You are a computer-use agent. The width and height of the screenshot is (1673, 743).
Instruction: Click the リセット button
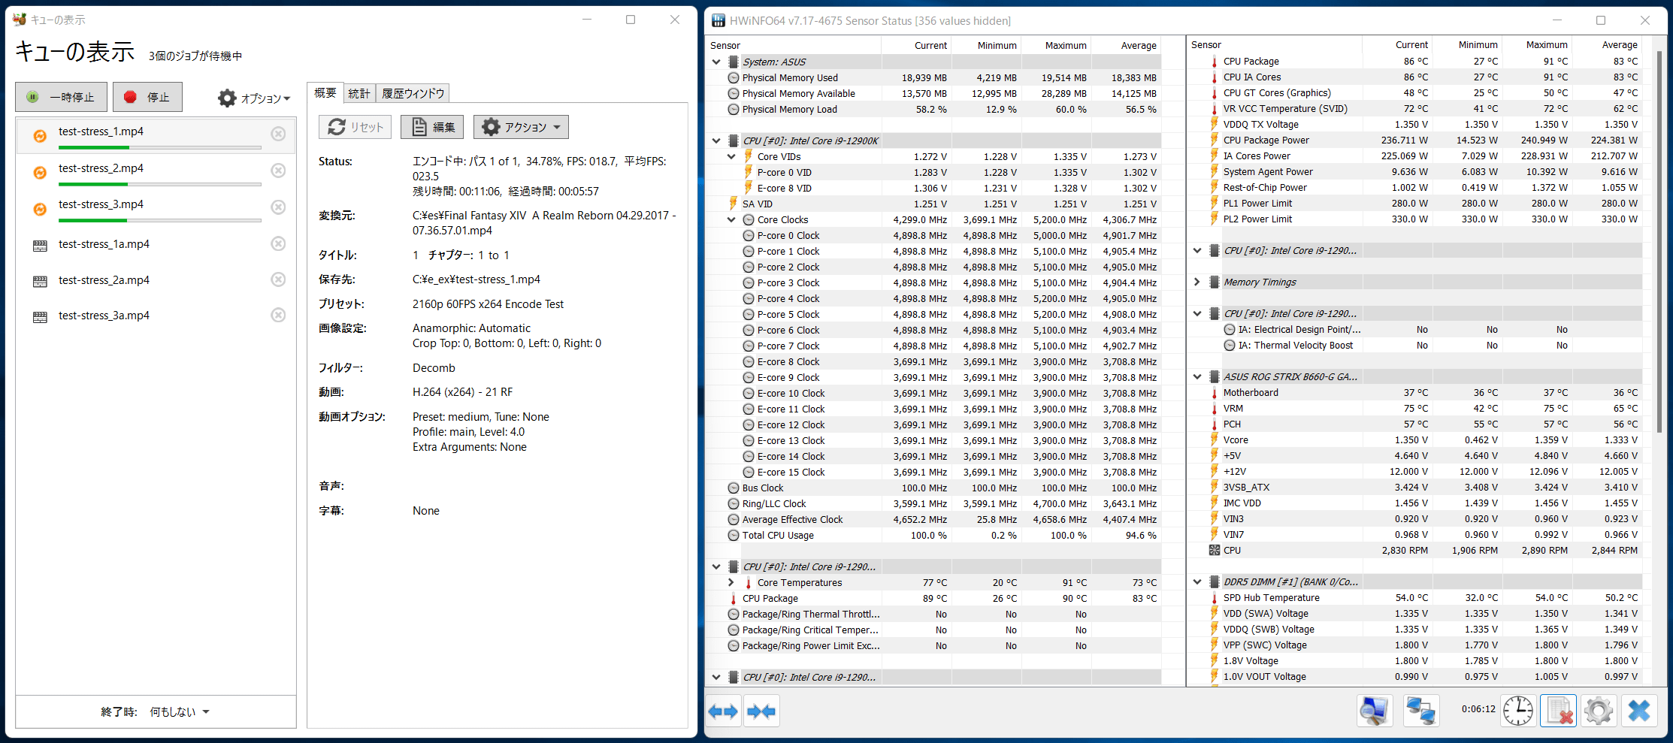(355, 127)
